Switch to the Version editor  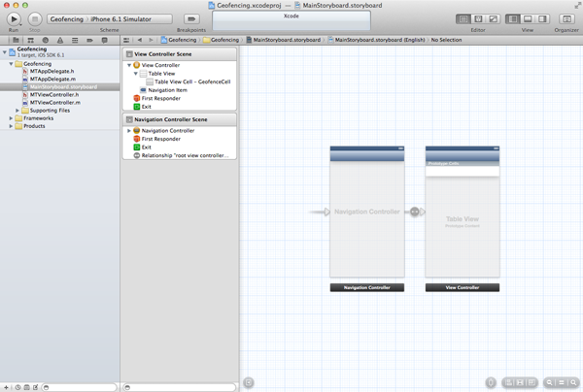point(493,19)
